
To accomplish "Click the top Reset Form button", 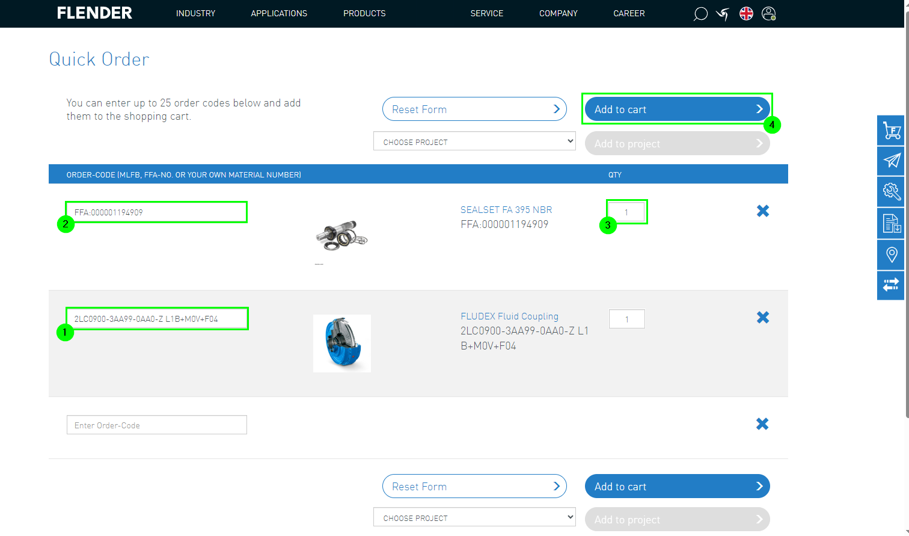I will coord(474,109).
